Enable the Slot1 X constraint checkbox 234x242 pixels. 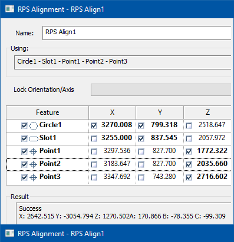(x=94, y=138)
